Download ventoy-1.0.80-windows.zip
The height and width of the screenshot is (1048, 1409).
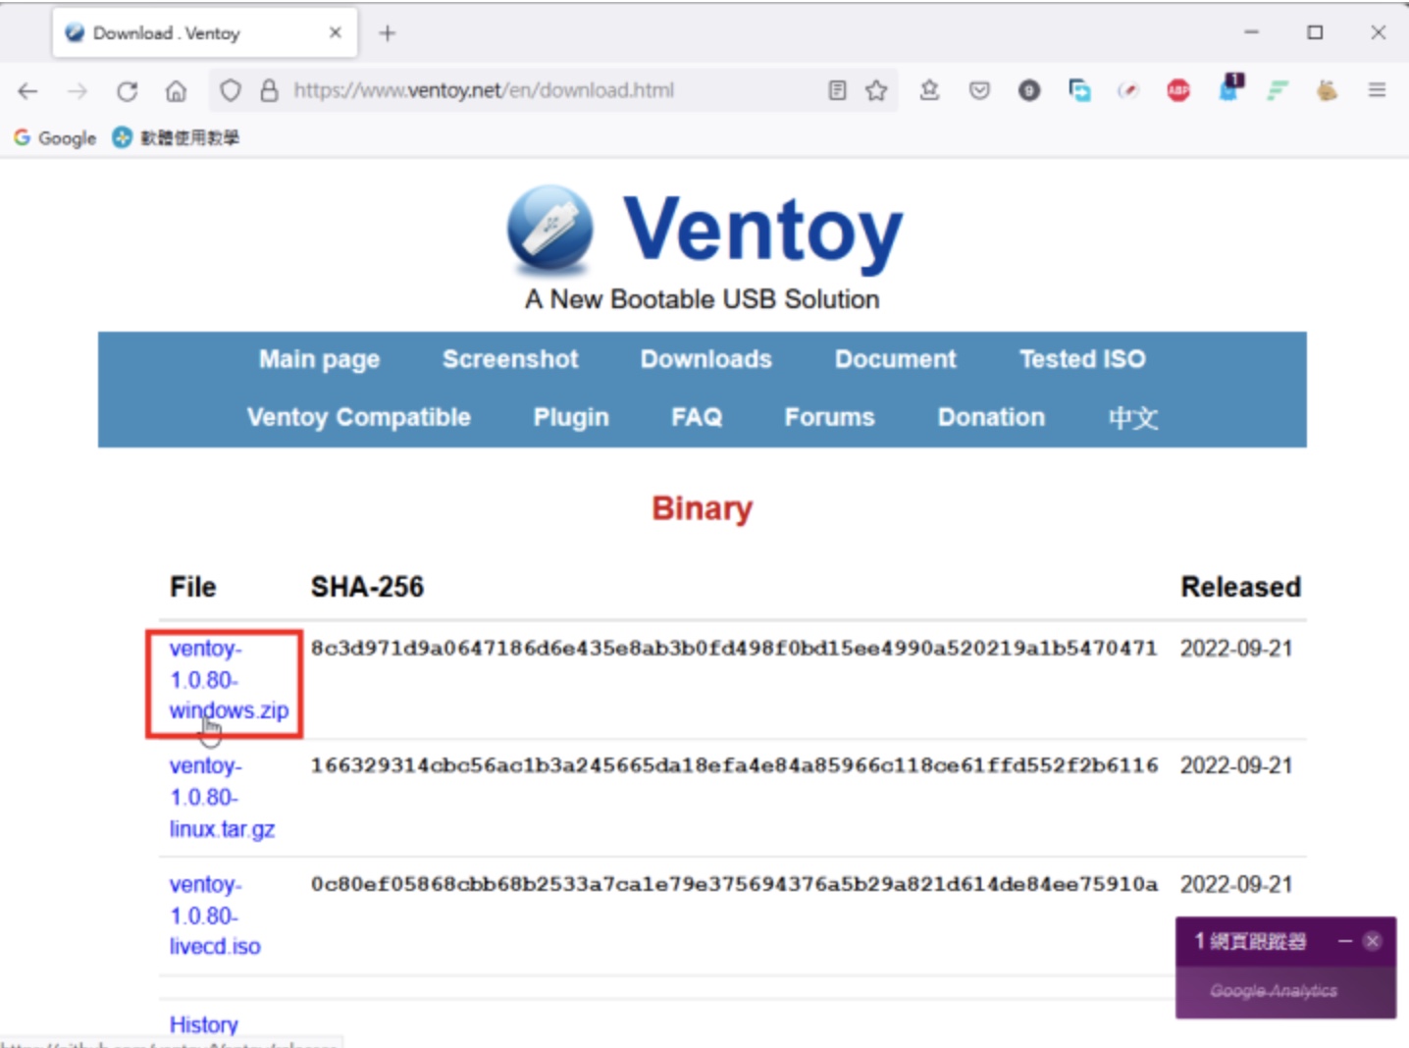229,680
